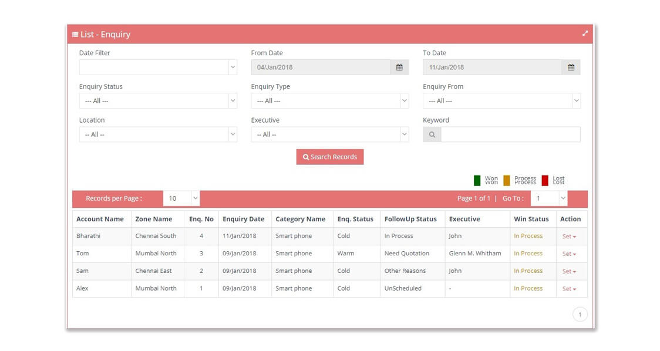660x351 pixels.
Task: Open the To Date calendar picker icon
Action: pos(571,67)
